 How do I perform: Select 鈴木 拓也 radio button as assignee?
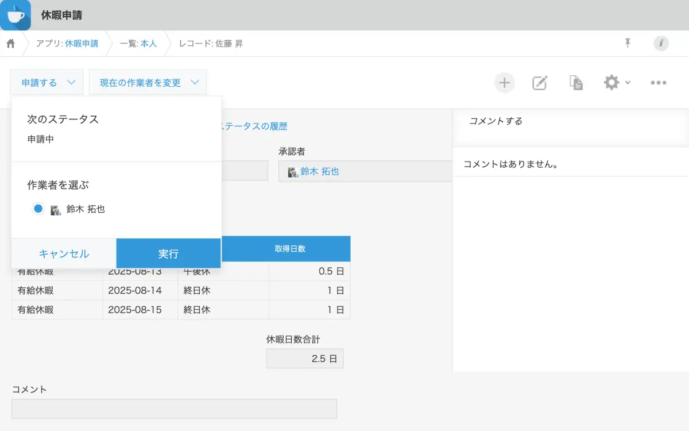click(38, 209)
